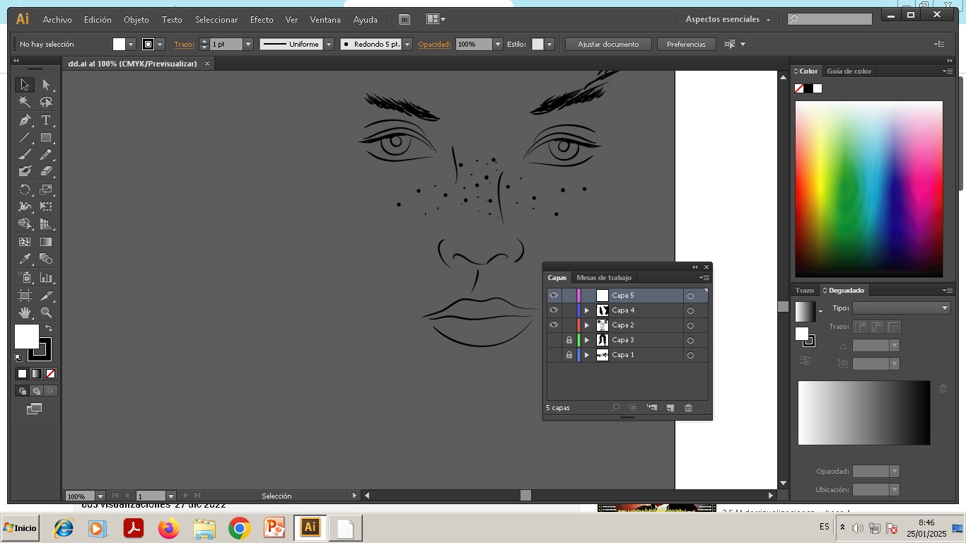Unlock Capa 1 layer padlock
The image size is (966, 543).
569,355
